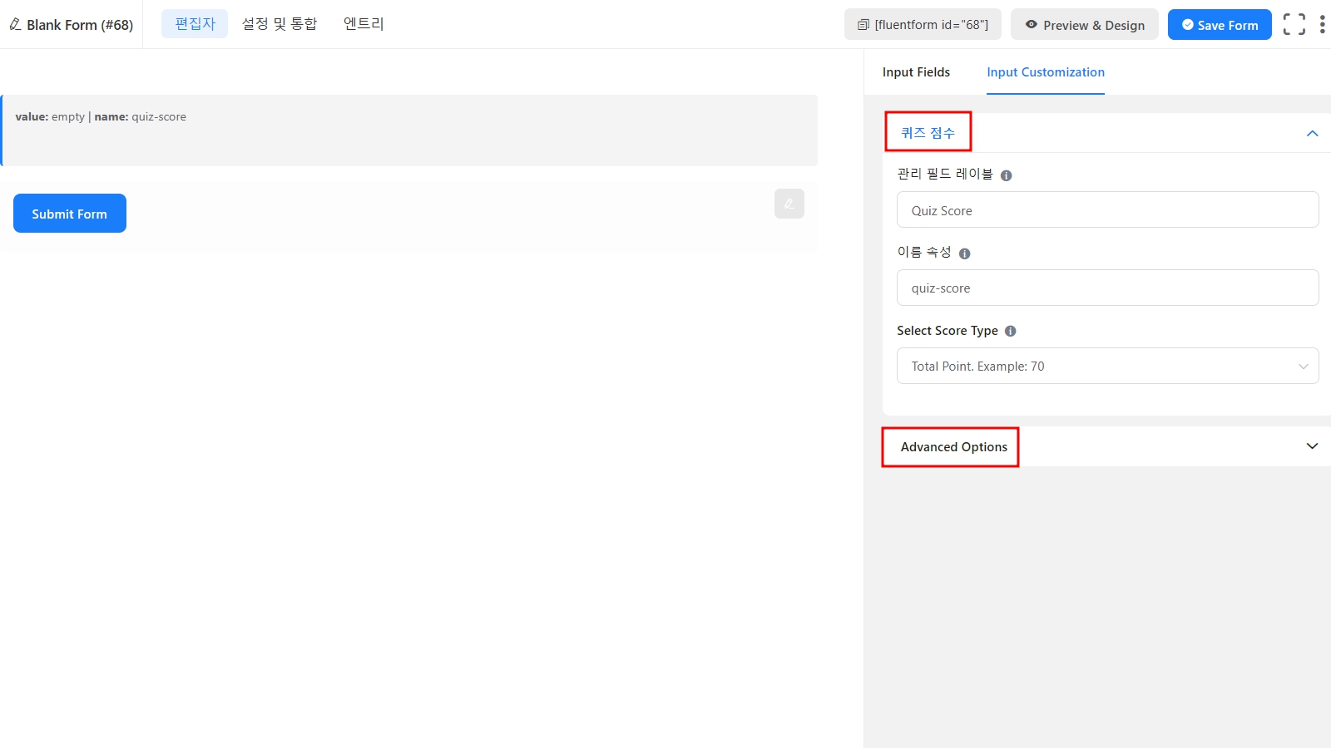Open the 엔트리 tab

(364, 24)
